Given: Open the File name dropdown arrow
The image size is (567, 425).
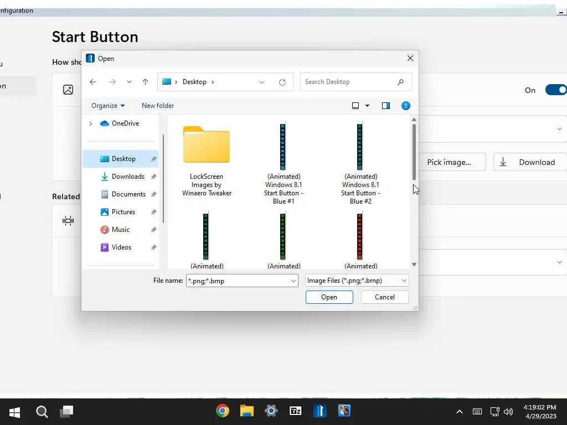Looking at the screenshot, I should coord(293,281).
